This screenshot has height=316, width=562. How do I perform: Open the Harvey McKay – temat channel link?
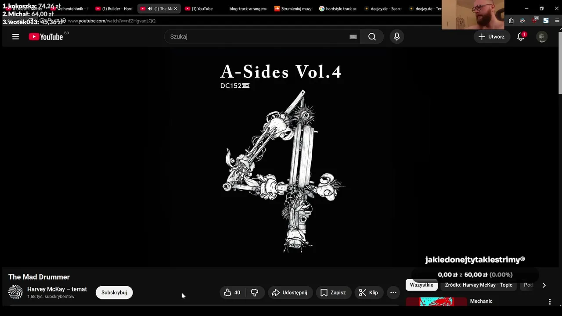tap(57, 289)
